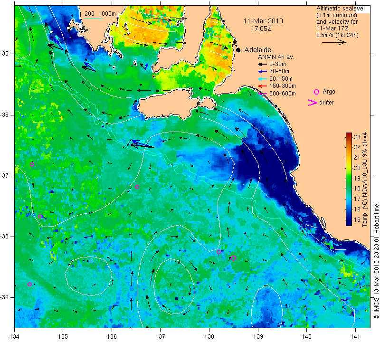The image size is (380, 342).
Task: Click the Argo float marker near 134.4°E, 36.8°S
Action: tap(32, 164)
